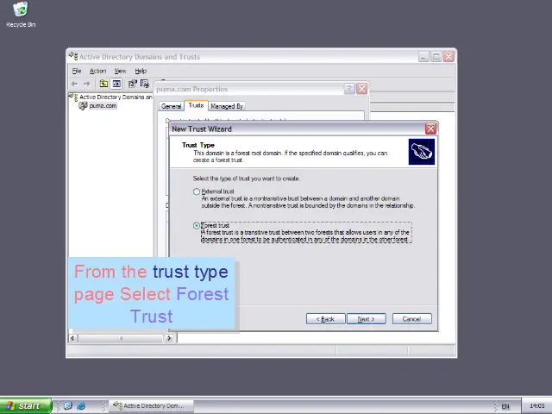The width and height of the screenshot is (552, 414).
Task: Click the help question mark in puma.com Properties
Action: [x=348, y=89]
